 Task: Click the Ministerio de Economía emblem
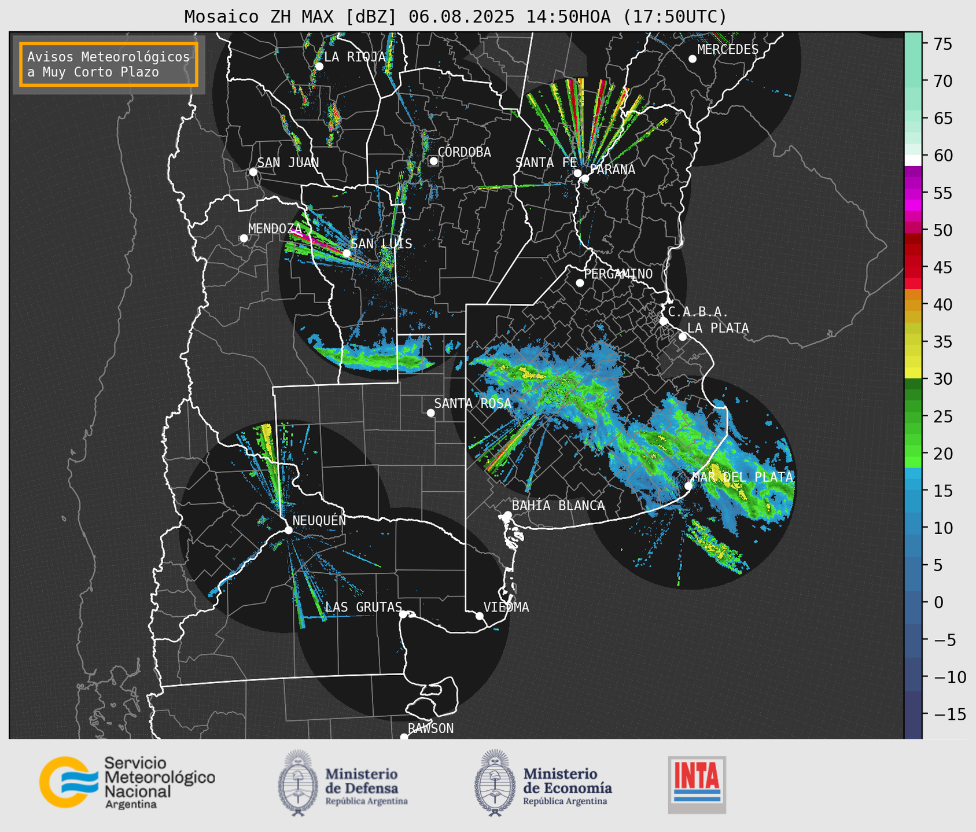[495, 783]
